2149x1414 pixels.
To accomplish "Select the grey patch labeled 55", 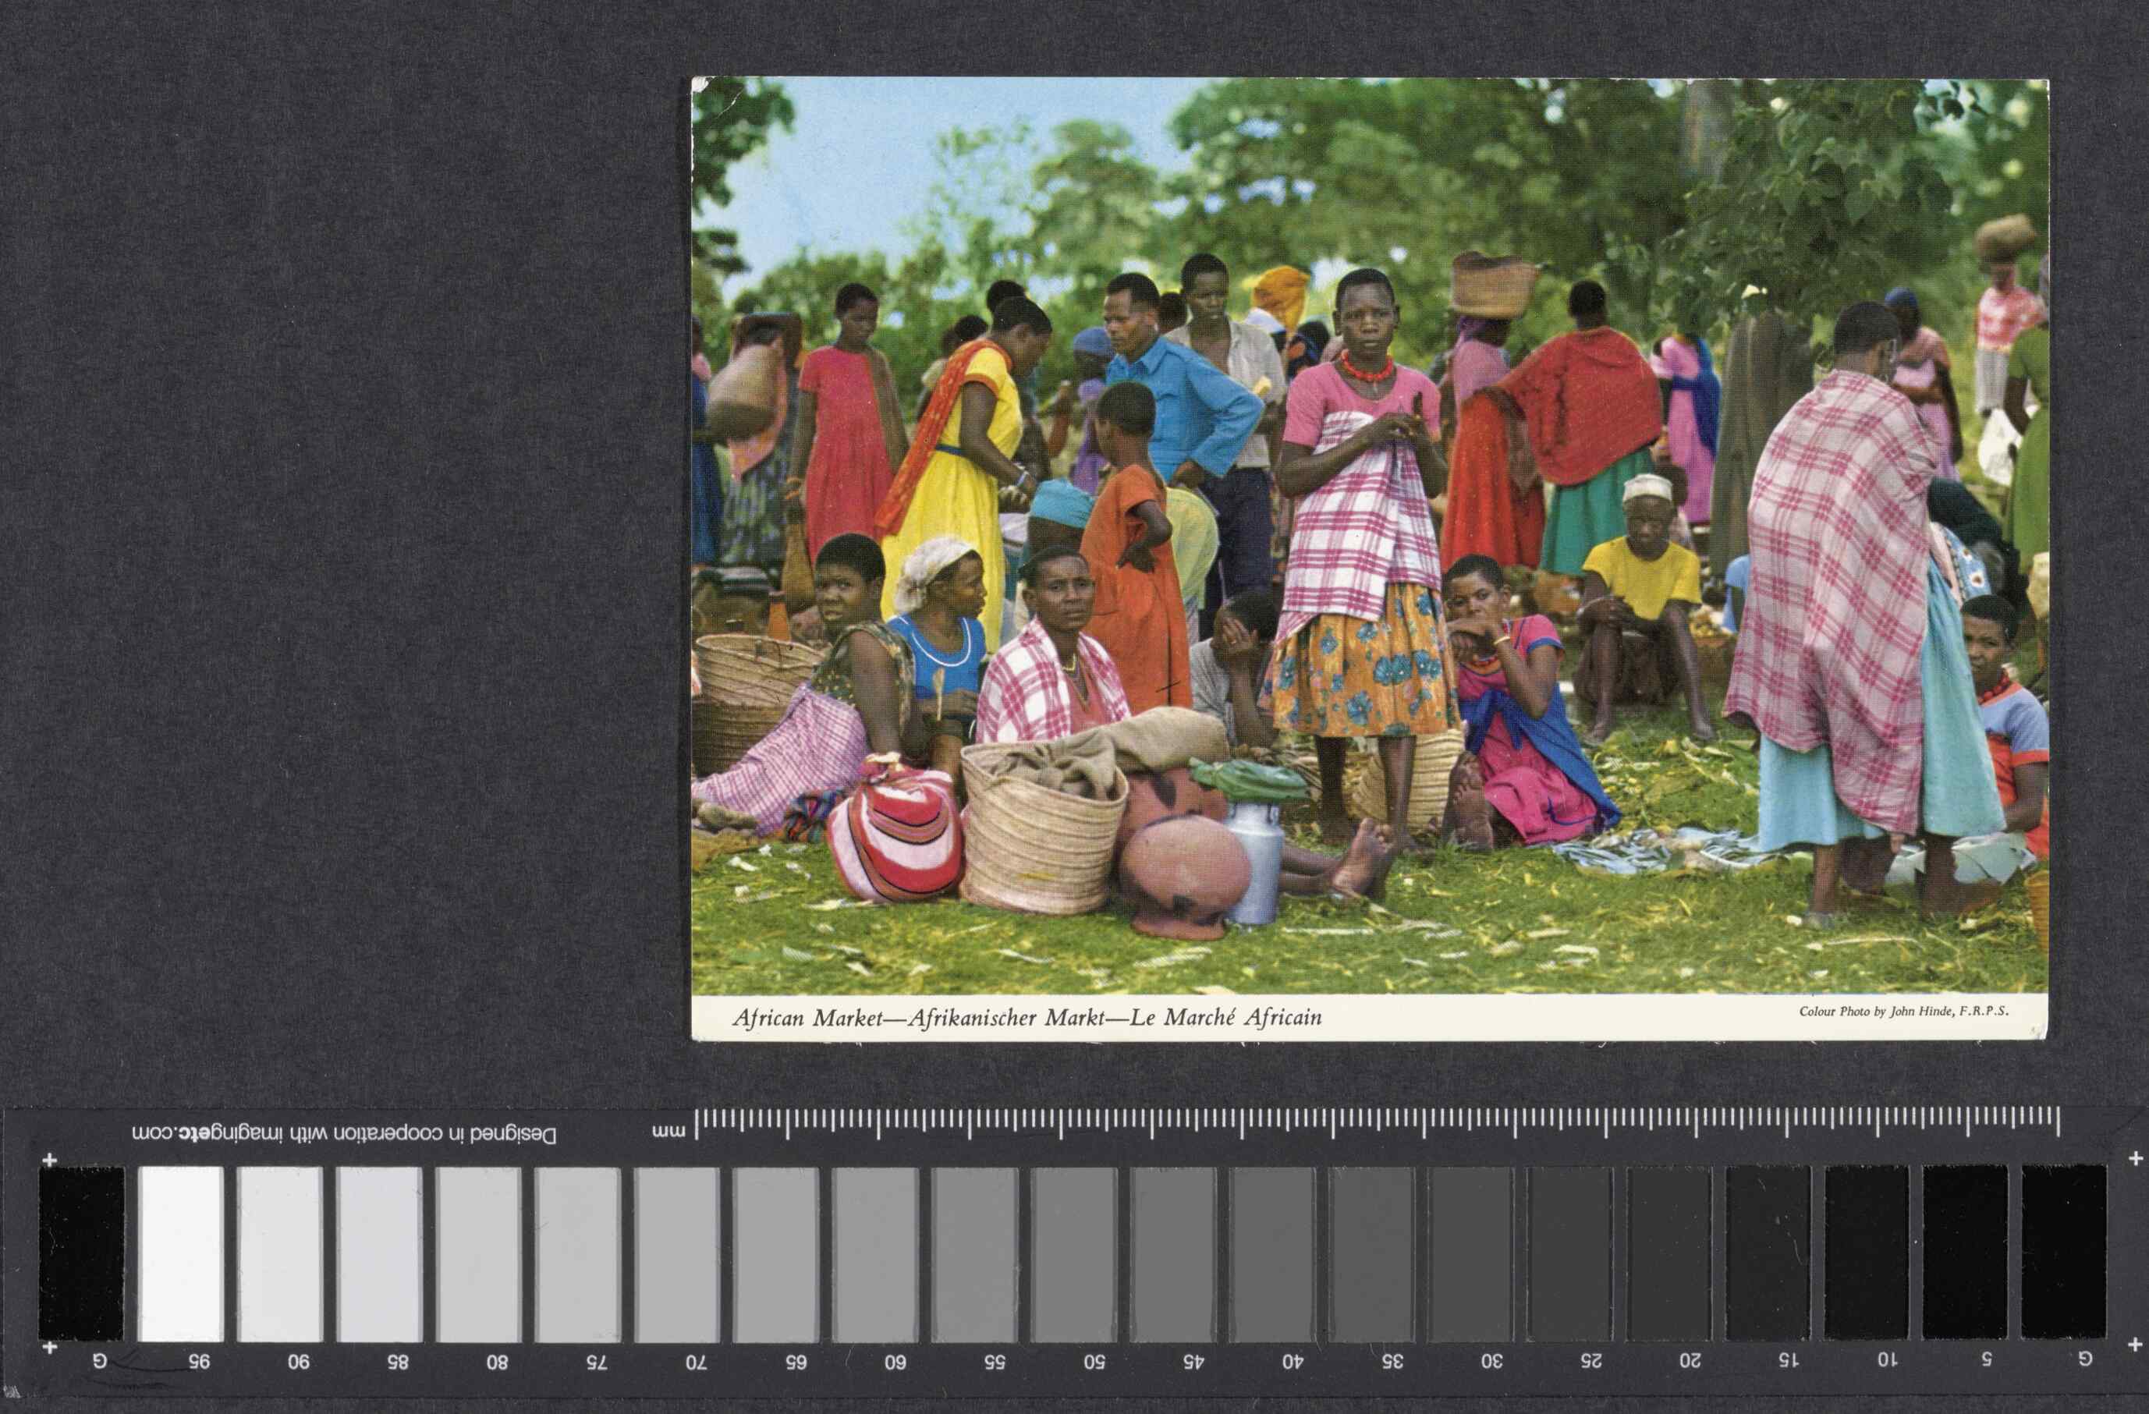I will click(x=975, y=1253).
